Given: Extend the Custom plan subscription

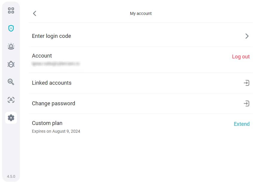Looking at the screenshot, I should tap(242, 124).
